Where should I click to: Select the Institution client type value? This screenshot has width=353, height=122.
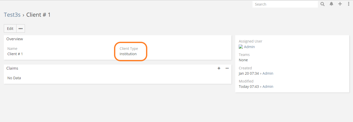tap(128, 54)
